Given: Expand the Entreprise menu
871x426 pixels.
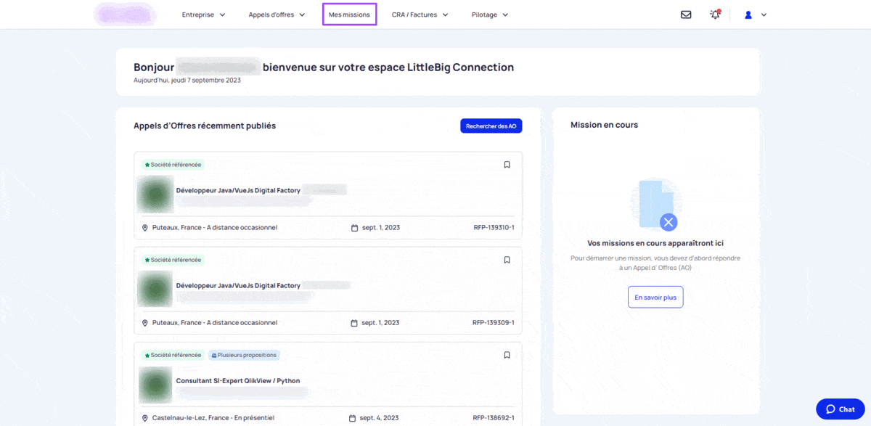Looking at the screenshot, I should (x=203, y=15).
